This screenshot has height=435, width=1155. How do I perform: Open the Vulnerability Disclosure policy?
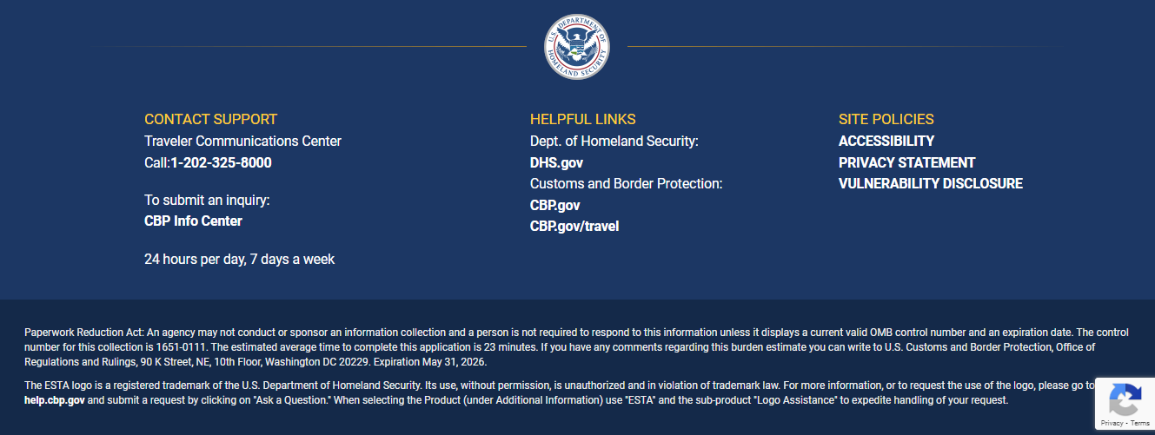click(x=930, y=183)
